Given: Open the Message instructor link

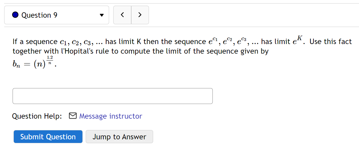Looking at the screenshot, I should point(111,116).
